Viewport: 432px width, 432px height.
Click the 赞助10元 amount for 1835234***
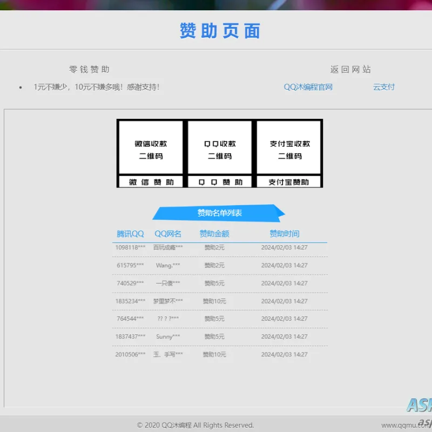click(x=214, y=301)
